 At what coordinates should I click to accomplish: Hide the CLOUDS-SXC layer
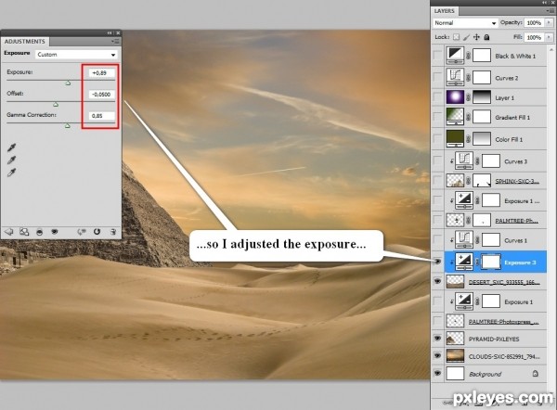pos(437,355)
